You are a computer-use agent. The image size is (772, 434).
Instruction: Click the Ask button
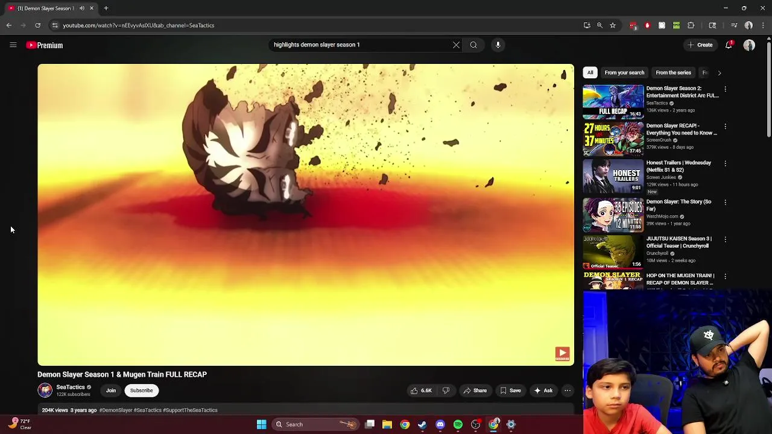click(x=543, y=391)
